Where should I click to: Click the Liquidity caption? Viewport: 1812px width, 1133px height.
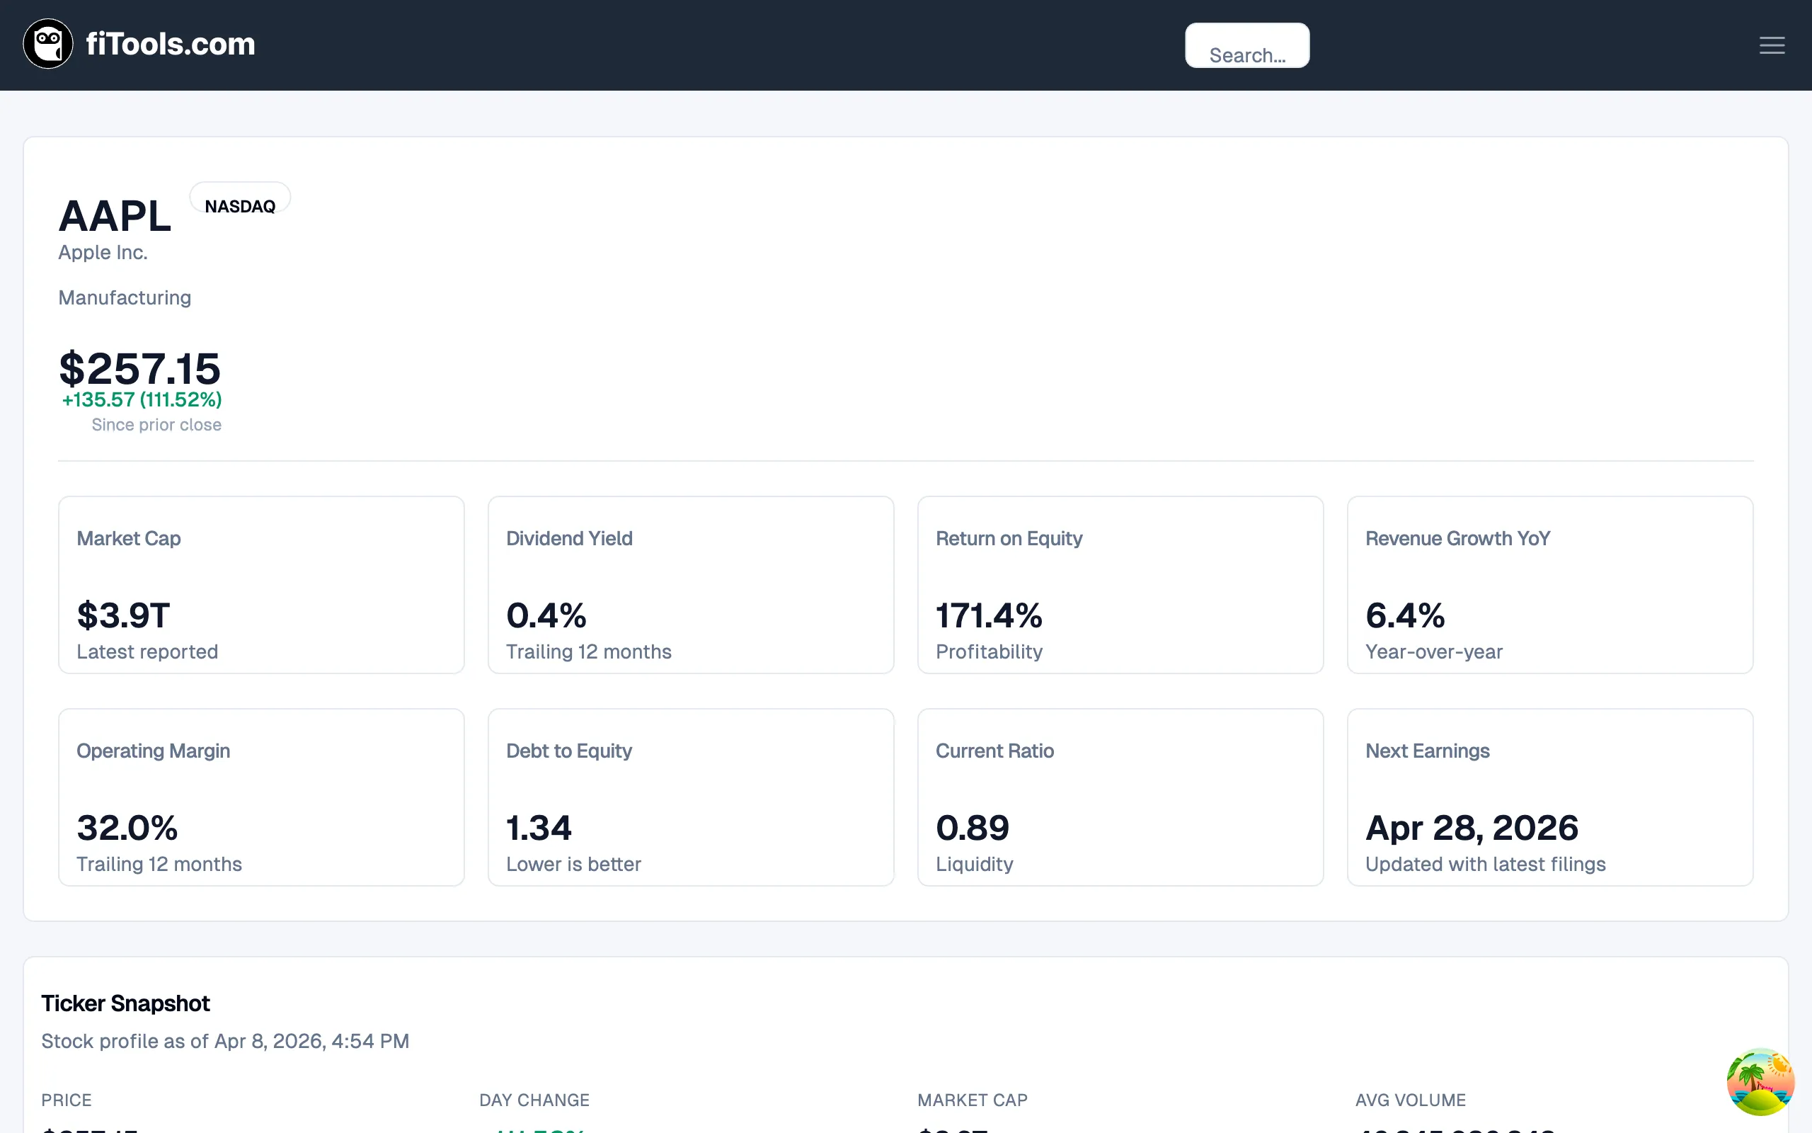974,864
